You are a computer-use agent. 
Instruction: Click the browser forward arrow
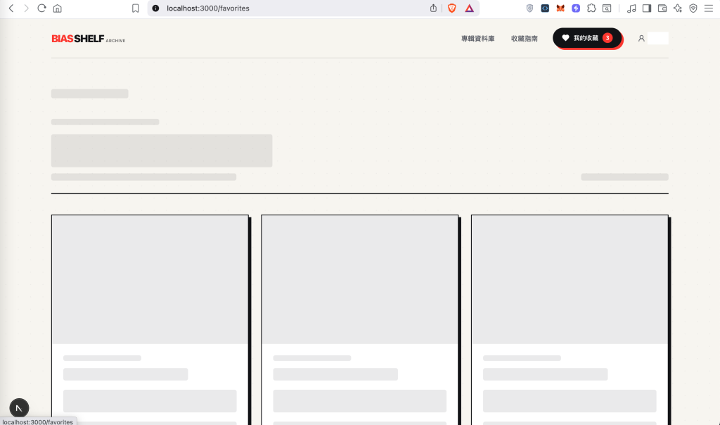pyautogui.click(x=26, y=8)
